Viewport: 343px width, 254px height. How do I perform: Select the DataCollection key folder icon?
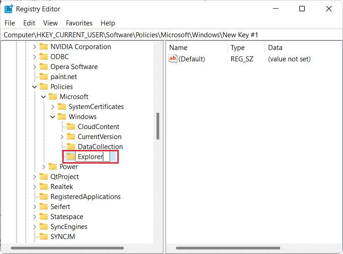pyautogui.click(x=71, y=146)
